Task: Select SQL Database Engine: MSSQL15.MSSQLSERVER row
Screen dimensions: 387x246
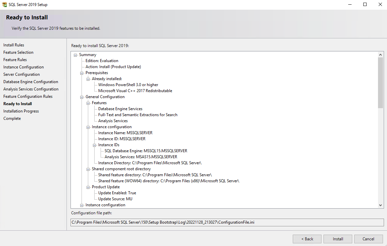Action: coord(146,151)
